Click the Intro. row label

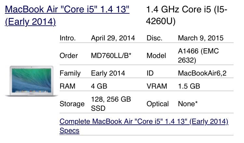[68, 38]
